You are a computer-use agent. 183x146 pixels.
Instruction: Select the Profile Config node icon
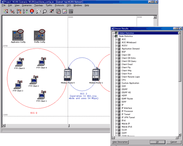(x=40, y=35)
